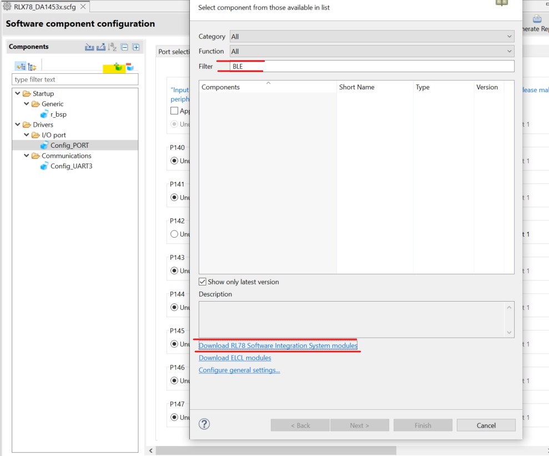Select the P145 radio button
Image resolution: width=549 pixels, height=456 pixels.
click(x=174, y=344)
